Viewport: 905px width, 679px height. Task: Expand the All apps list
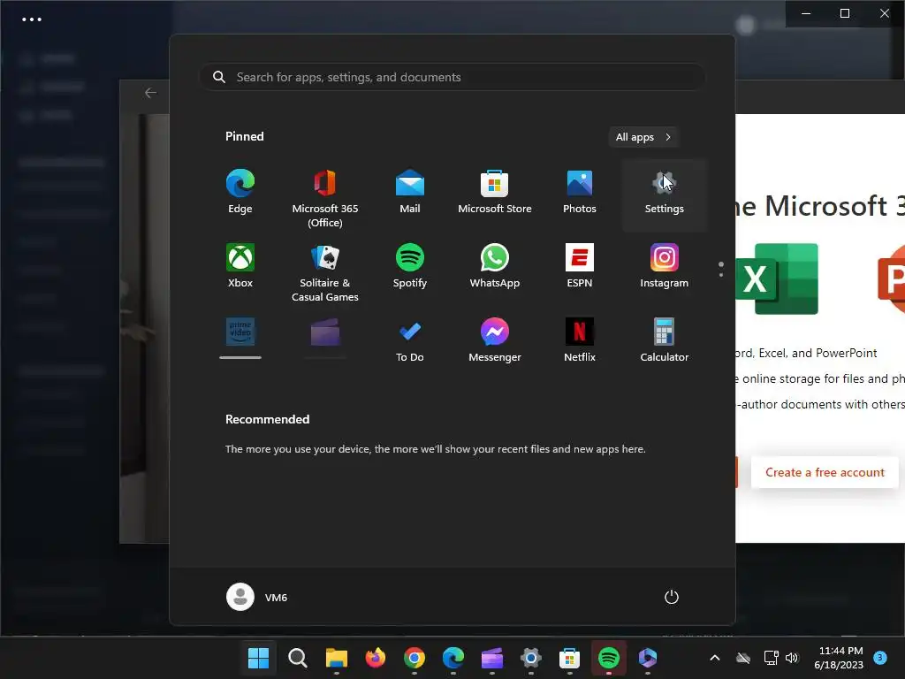(x=643, y=137)
